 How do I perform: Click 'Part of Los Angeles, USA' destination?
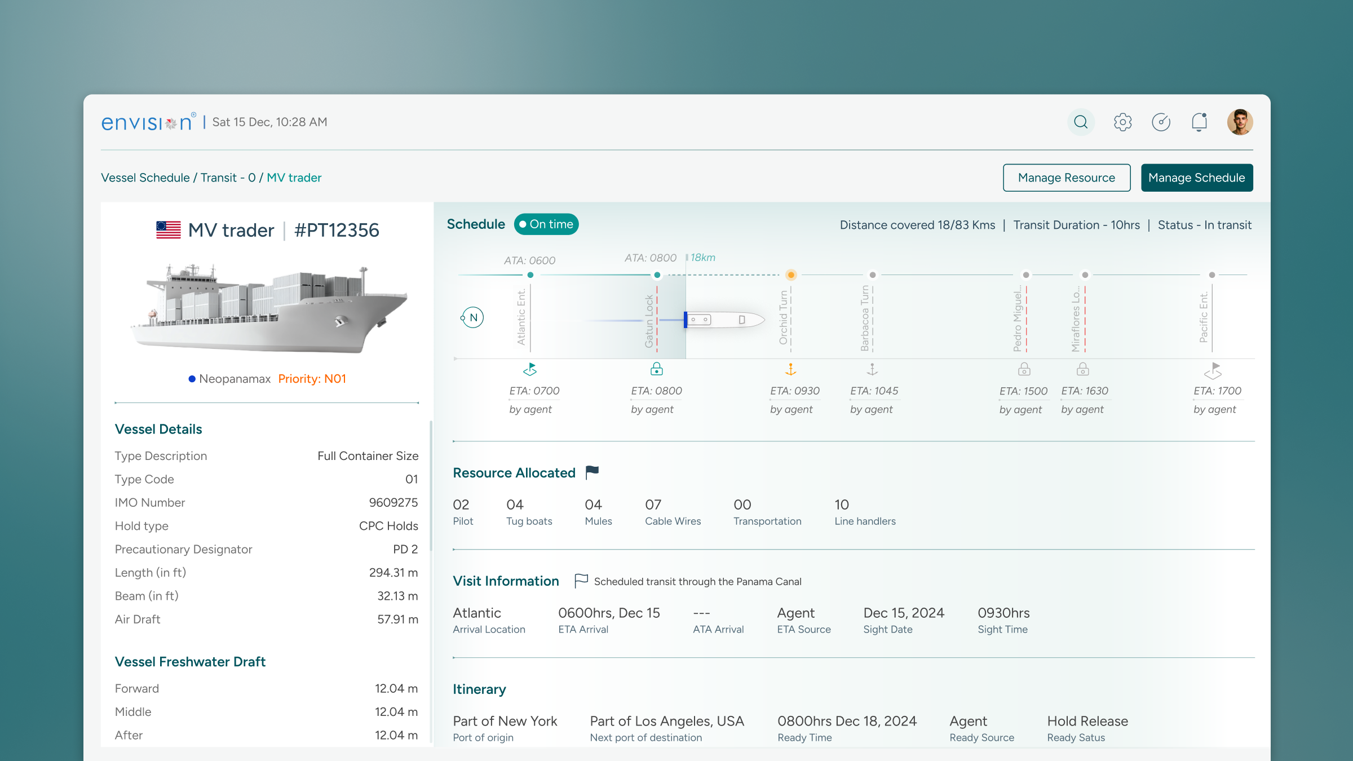pos(667,721)
